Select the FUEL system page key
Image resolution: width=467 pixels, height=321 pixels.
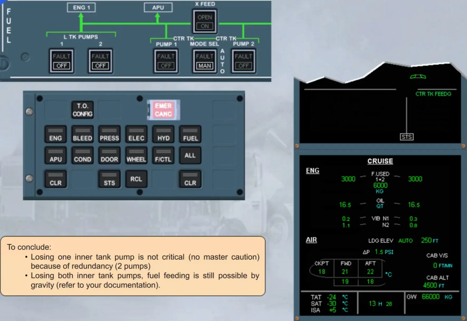pyautogui.click(x=190, y=135)
